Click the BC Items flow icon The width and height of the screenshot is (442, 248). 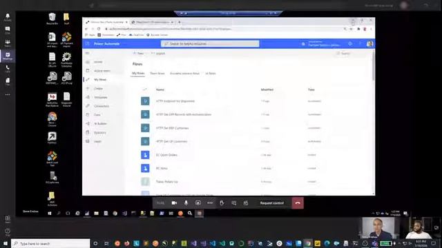coord(145,168)
